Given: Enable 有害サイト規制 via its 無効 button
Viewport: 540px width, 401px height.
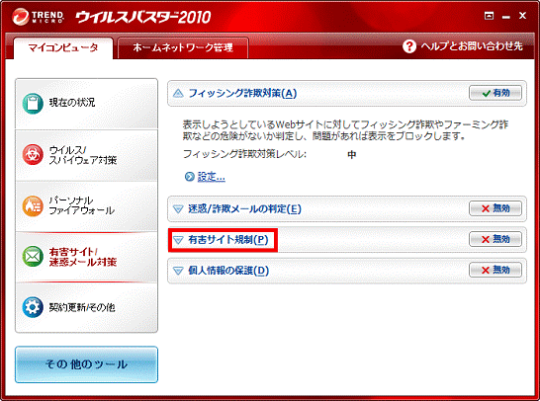Looking at the screenshot, I should (x=495, y=239).
